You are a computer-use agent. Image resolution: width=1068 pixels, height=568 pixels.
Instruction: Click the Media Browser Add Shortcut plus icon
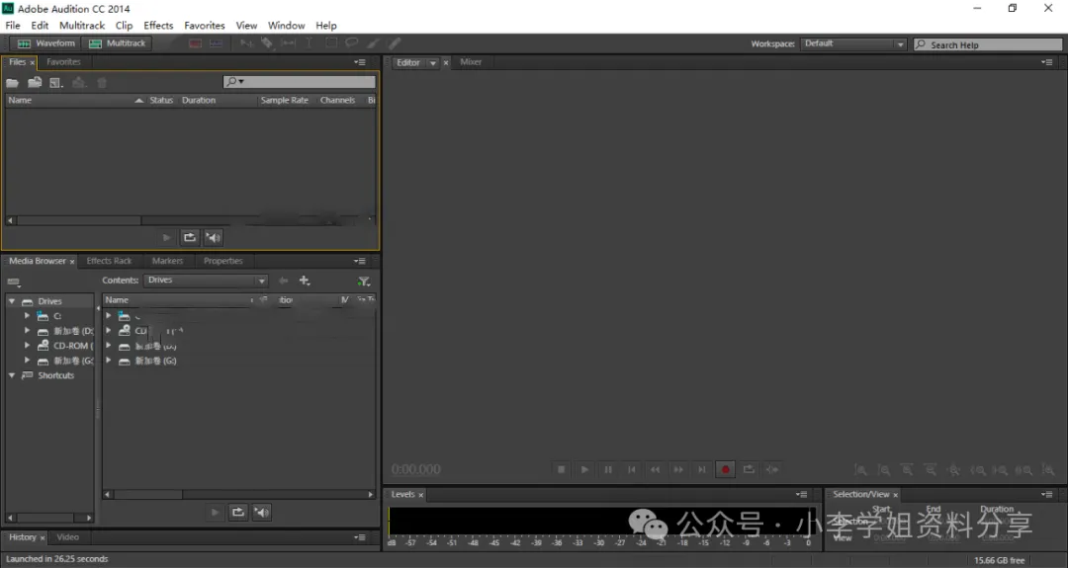pos(305,281)
